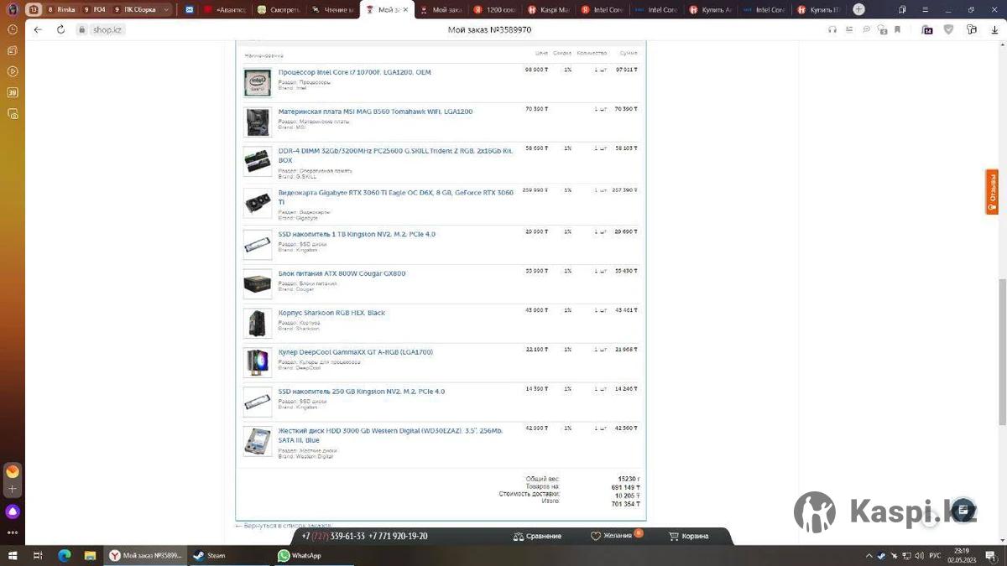Open the Желания wishlist heart
1007x566 pixels.
pyautogui.click(x=612, y=536)
